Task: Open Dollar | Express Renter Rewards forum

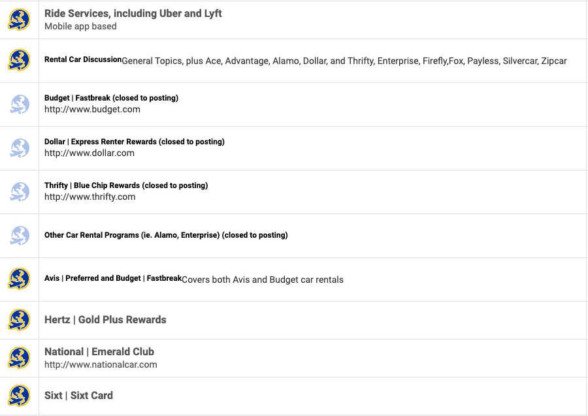Action: point(134,142)
